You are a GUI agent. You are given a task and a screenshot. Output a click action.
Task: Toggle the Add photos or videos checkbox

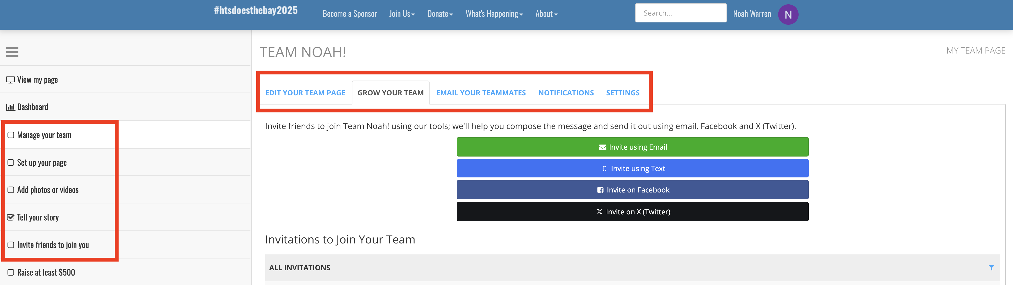11,190
